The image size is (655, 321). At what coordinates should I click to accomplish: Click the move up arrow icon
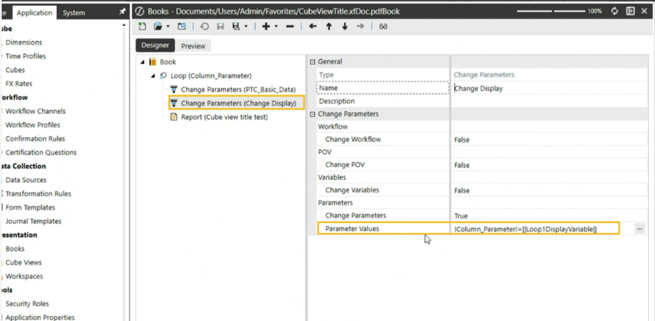coord(328,26)
